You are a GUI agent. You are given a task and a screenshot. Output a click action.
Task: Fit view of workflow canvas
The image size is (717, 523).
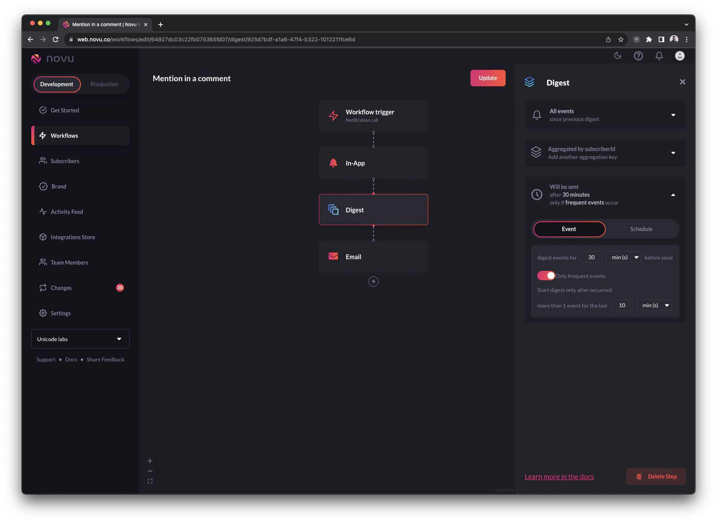[x=150, y=481]
